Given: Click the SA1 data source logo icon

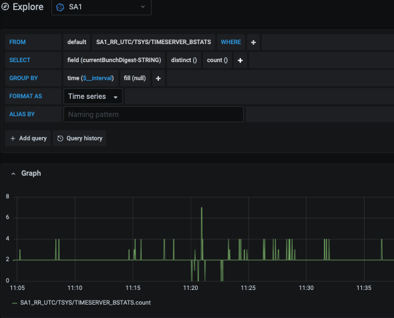Looking at the screenshot, I should (x=60, y=7).
